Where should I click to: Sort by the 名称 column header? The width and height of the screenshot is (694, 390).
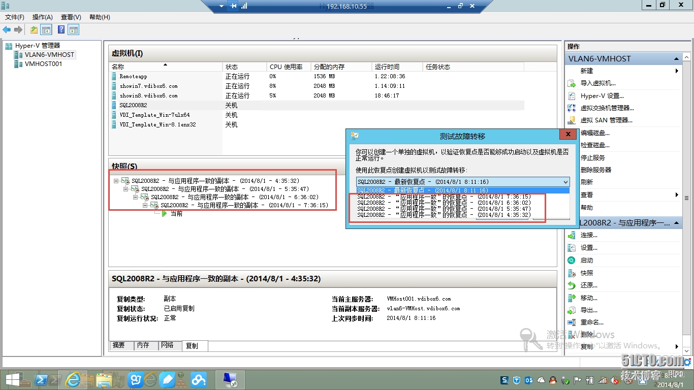(x=166, y=67)
